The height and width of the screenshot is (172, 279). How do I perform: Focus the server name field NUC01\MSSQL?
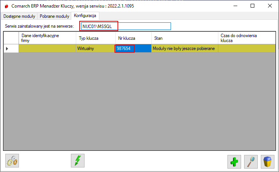tap(126, 26)
